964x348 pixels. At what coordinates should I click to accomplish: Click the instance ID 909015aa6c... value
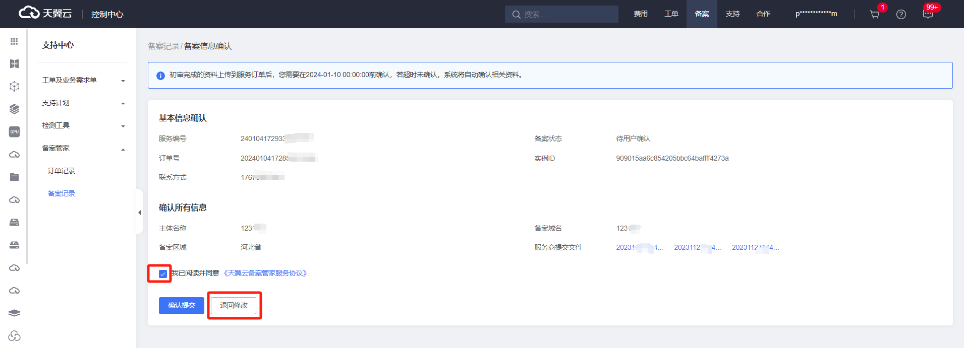click(672, 159)
